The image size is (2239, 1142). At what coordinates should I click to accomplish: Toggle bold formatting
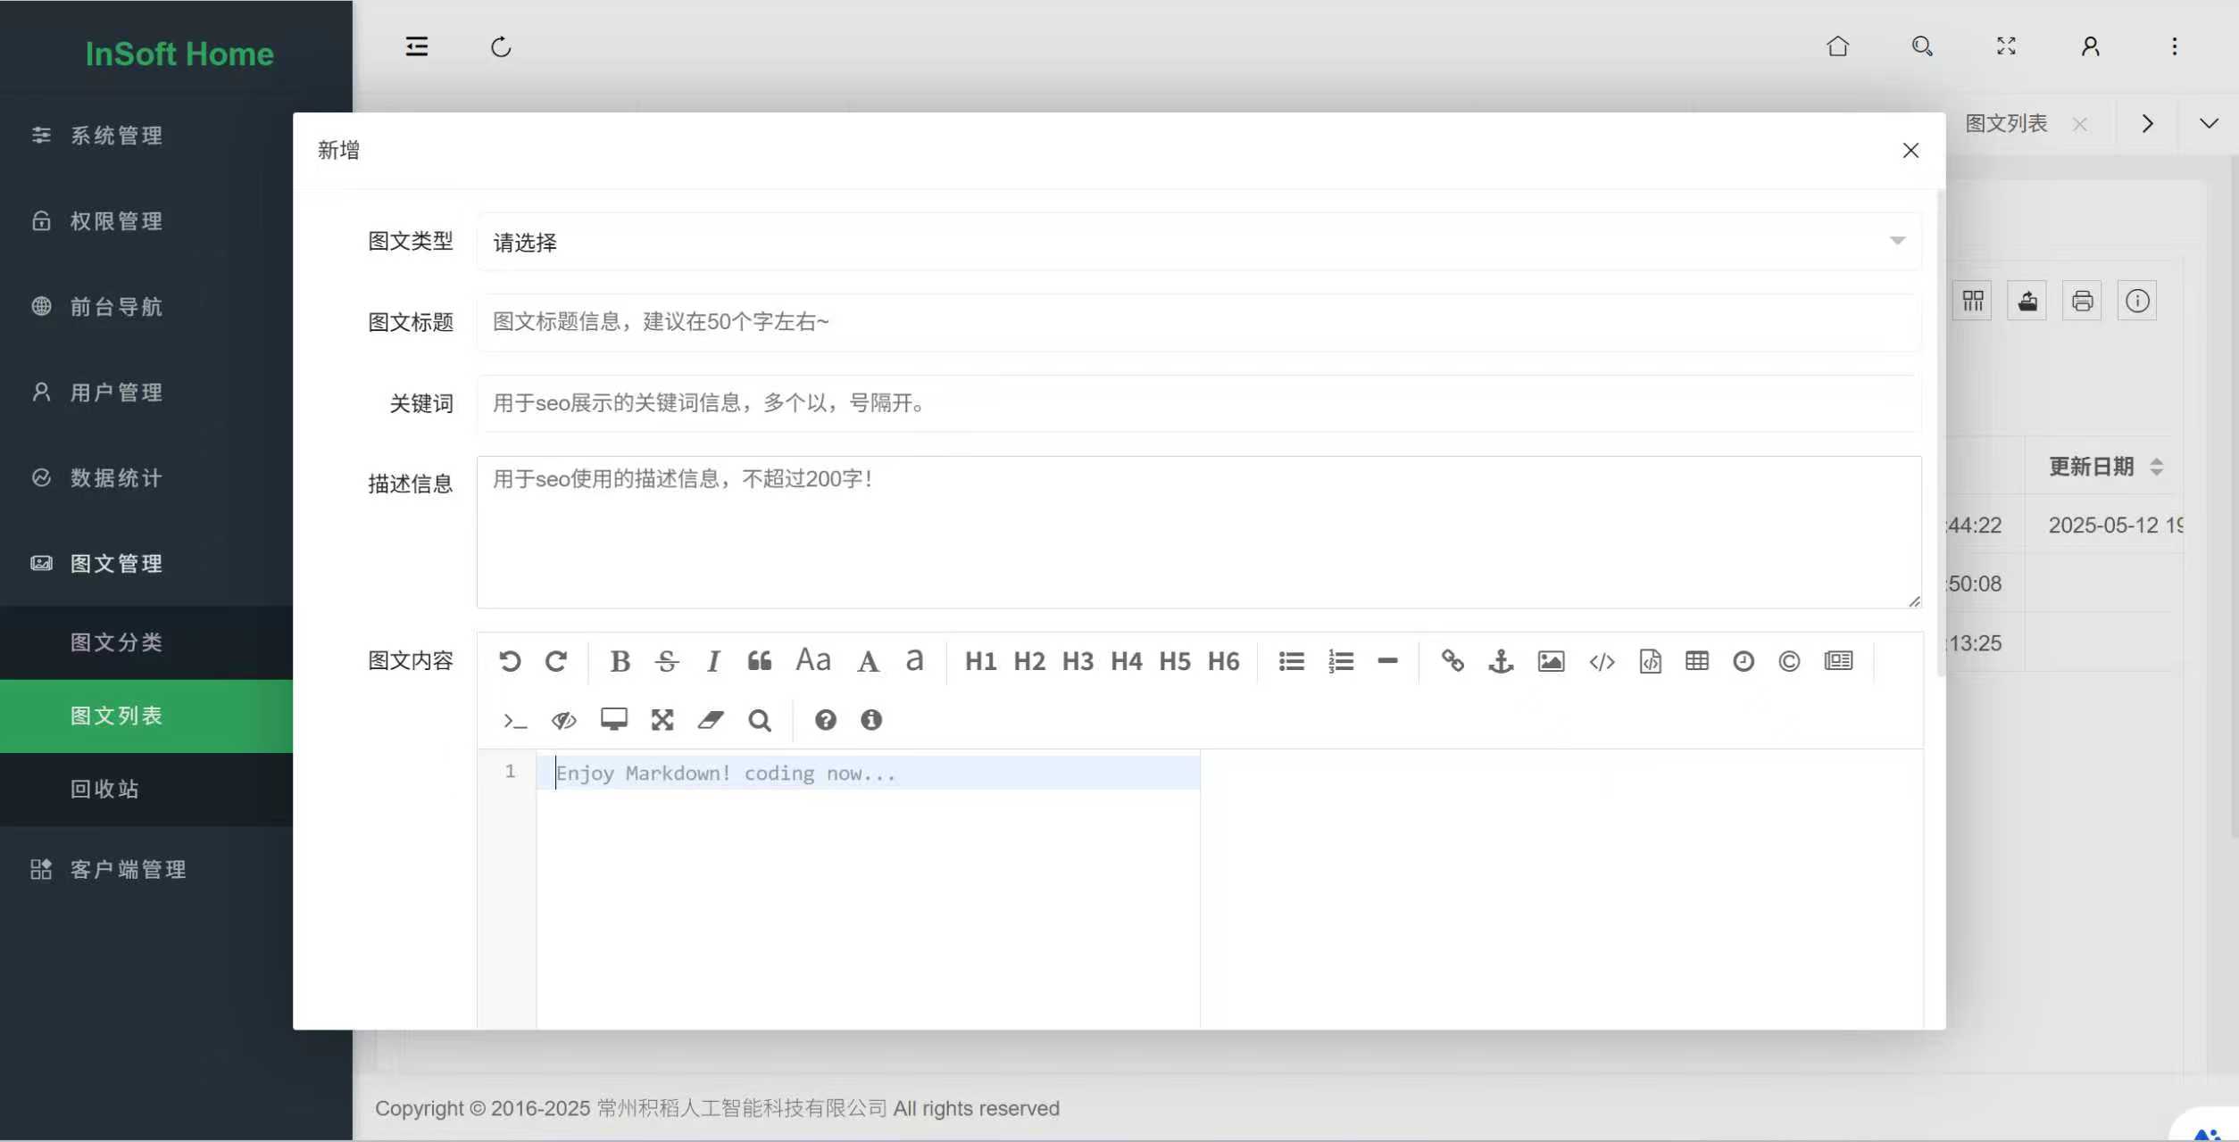620,661
